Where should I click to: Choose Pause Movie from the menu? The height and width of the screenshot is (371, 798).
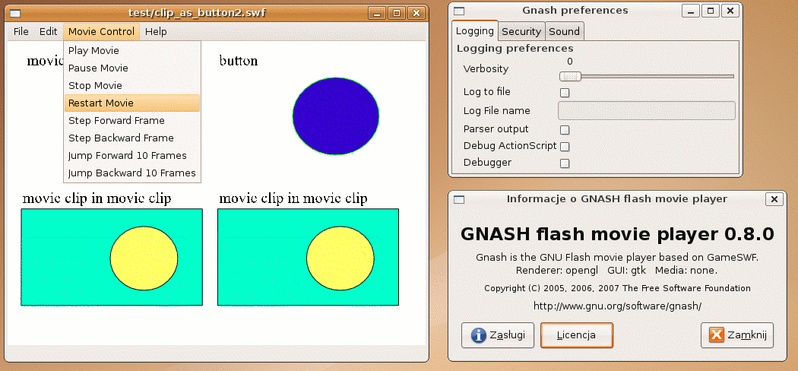coord(131,68)
